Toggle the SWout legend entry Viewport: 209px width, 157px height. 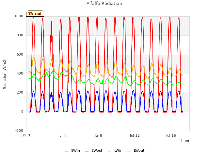pos(94,150)
